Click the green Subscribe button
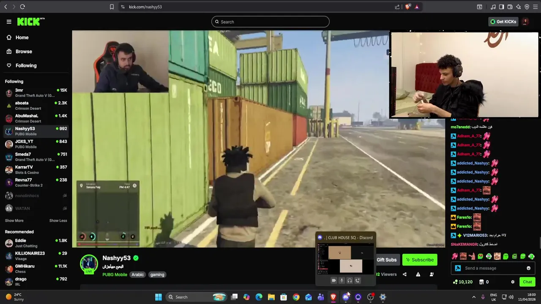This screenshot has width=541, height=304. (420, 260)
